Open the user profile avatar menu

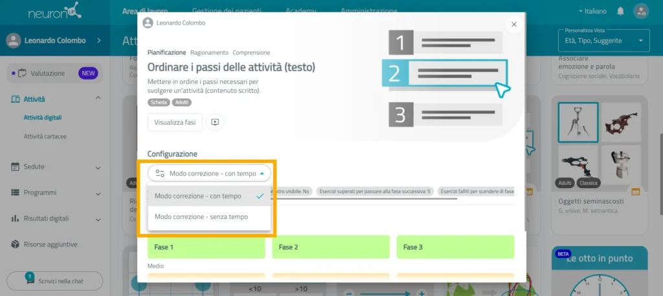(x=640, y=12)
